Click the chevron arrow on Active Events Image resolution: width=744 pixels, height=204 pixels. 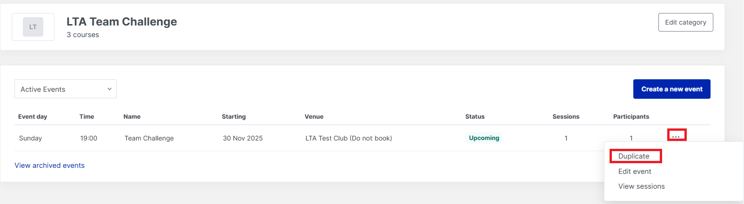pyautogui.click(x=109, y=89)
